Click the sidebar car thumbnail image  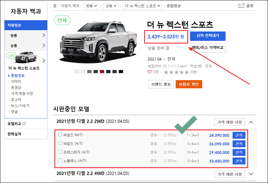(x=26, y=57)
